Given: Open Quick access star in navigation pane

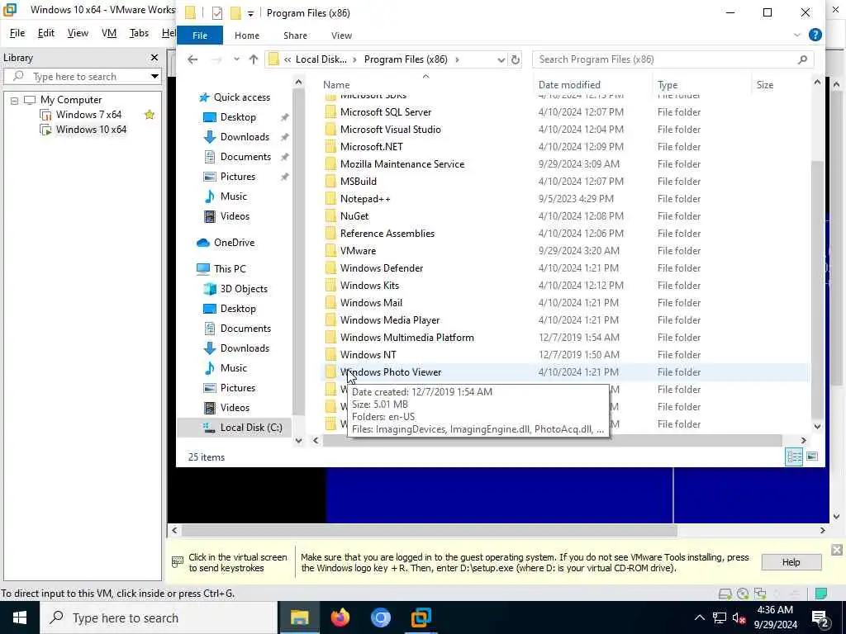Looking at the screenshot, I should [204, 97].
